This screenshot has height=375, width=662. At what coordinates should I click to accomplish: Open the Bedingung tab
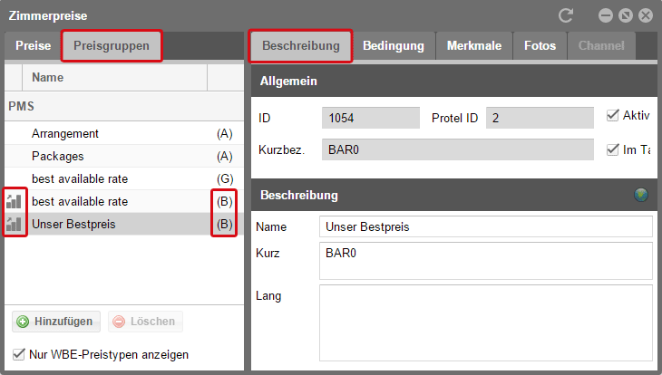click(394, 45)
